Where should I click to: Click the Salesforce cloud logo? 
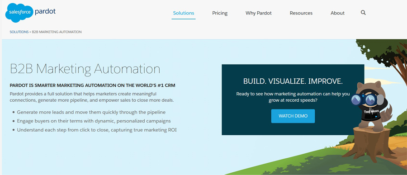[19, 13]
